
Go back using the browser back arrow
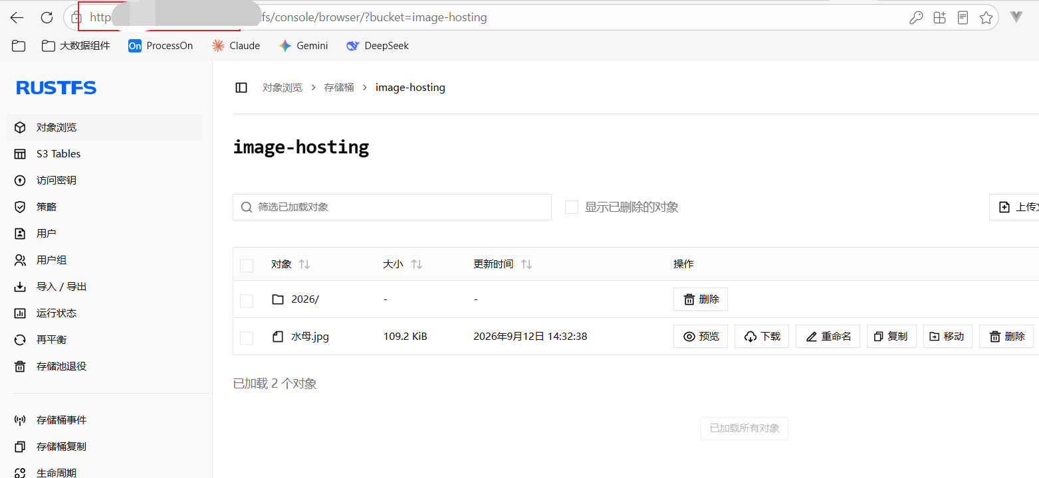click(x=17, y=18)
